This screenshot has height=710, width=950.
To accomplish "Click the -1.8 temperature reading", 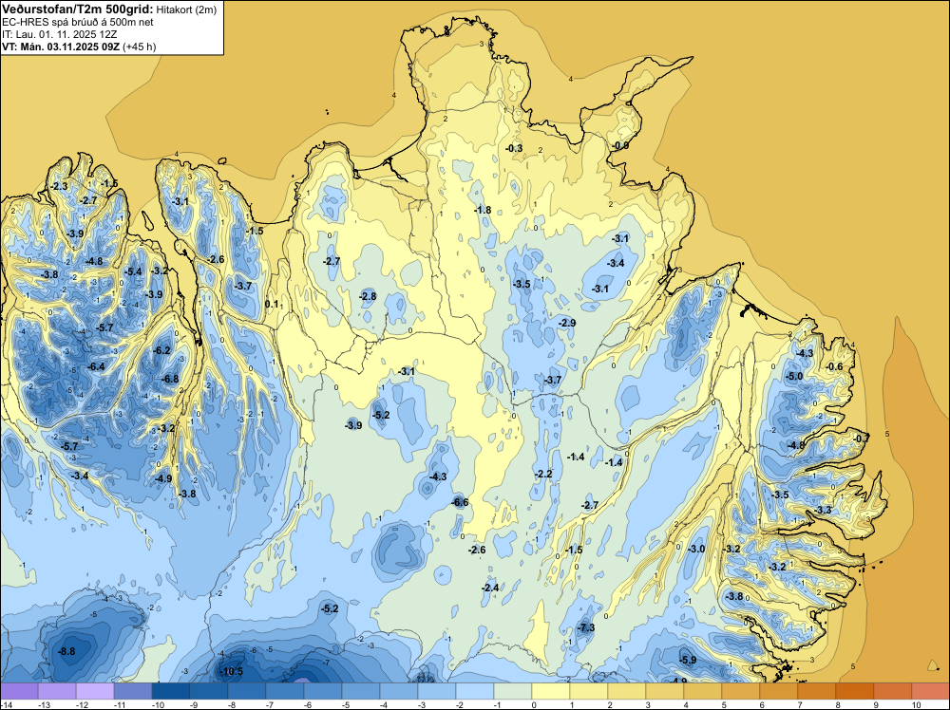I will pos(483,210).
